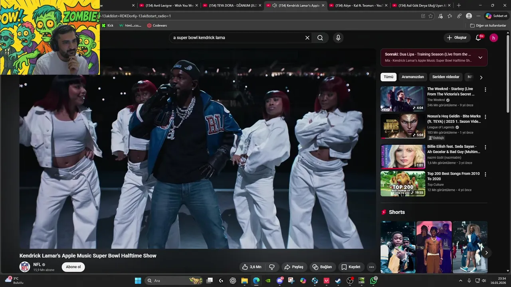Open Discord from the taskbar

(280, 281)
